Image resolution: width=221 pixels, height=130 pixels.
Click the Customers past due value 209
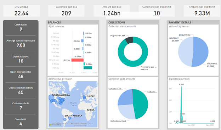coord(66,13)
